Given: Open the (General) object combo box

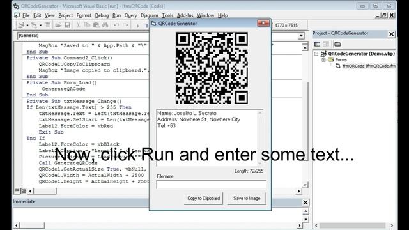Looking at the screenshot, I should click(84, 36).
